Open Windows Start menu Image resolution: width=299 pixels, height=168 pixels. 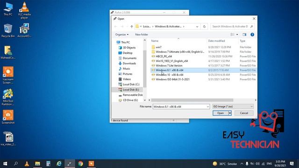pyautogui.click(x=5, y=164)
